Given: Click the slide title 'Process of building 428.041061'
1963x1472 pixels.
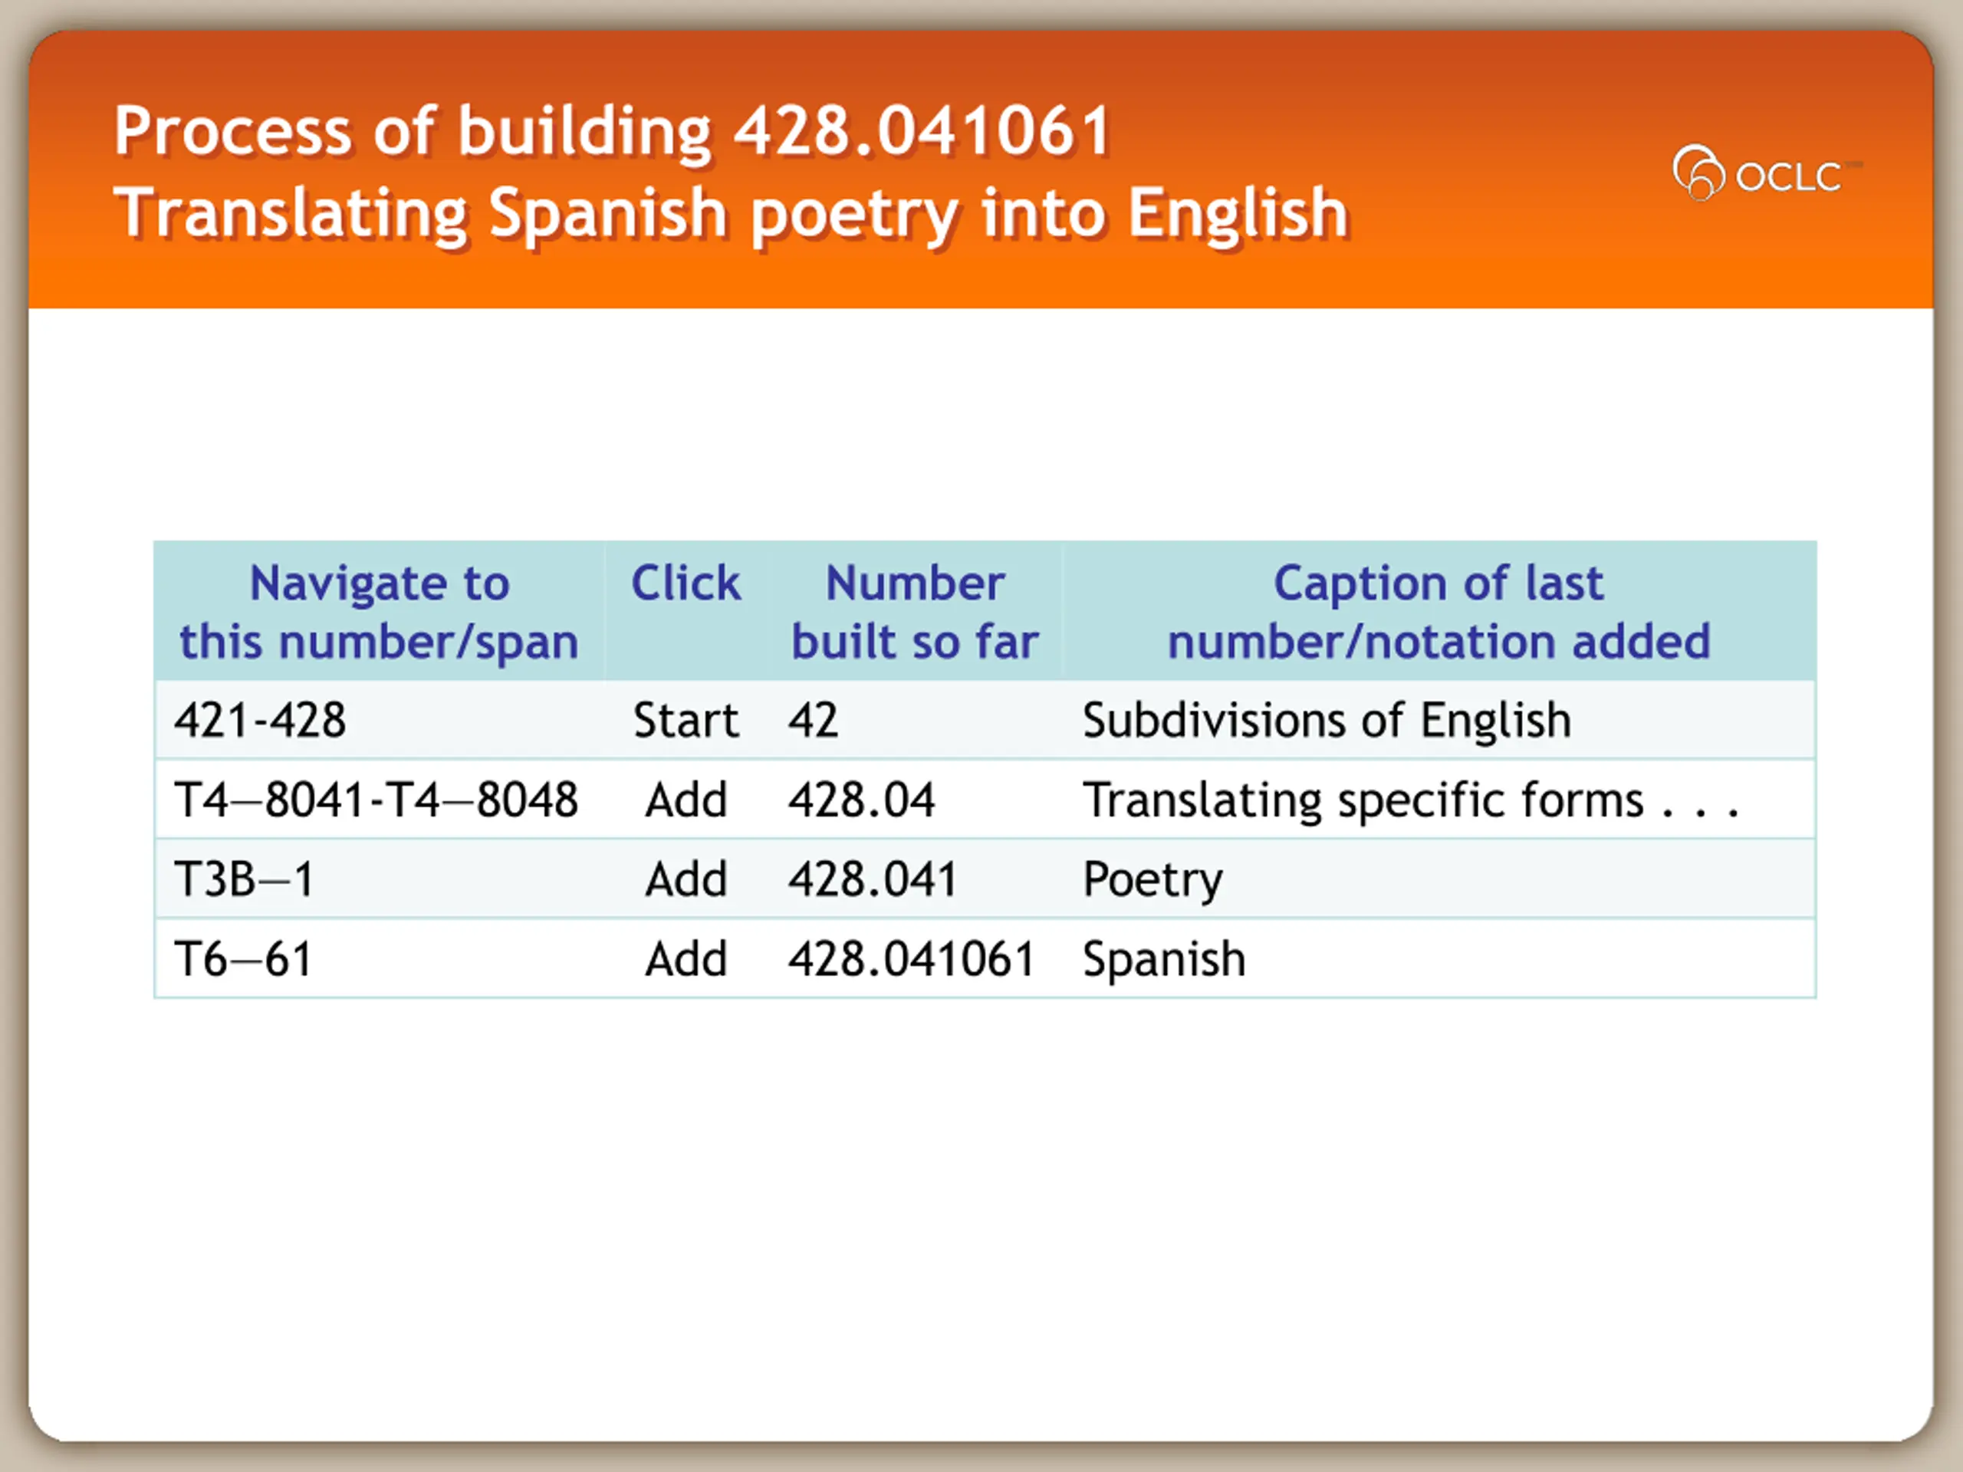Looking at the screenshot, I should click(611, 131).
